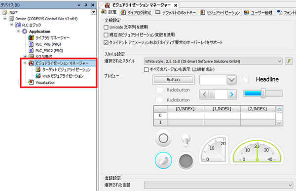This screenshot has width=296, height=191.
Task: Click the table preview scroll up arrow
Action: [279, 109]
